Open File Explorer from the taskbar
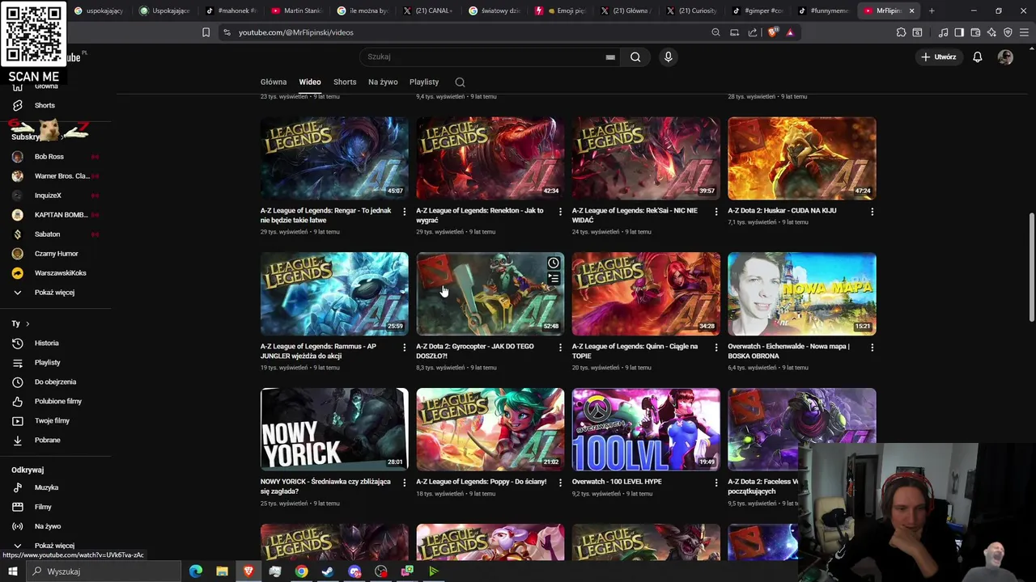Screen dimensions: 1036x582 tap(222, 571)
